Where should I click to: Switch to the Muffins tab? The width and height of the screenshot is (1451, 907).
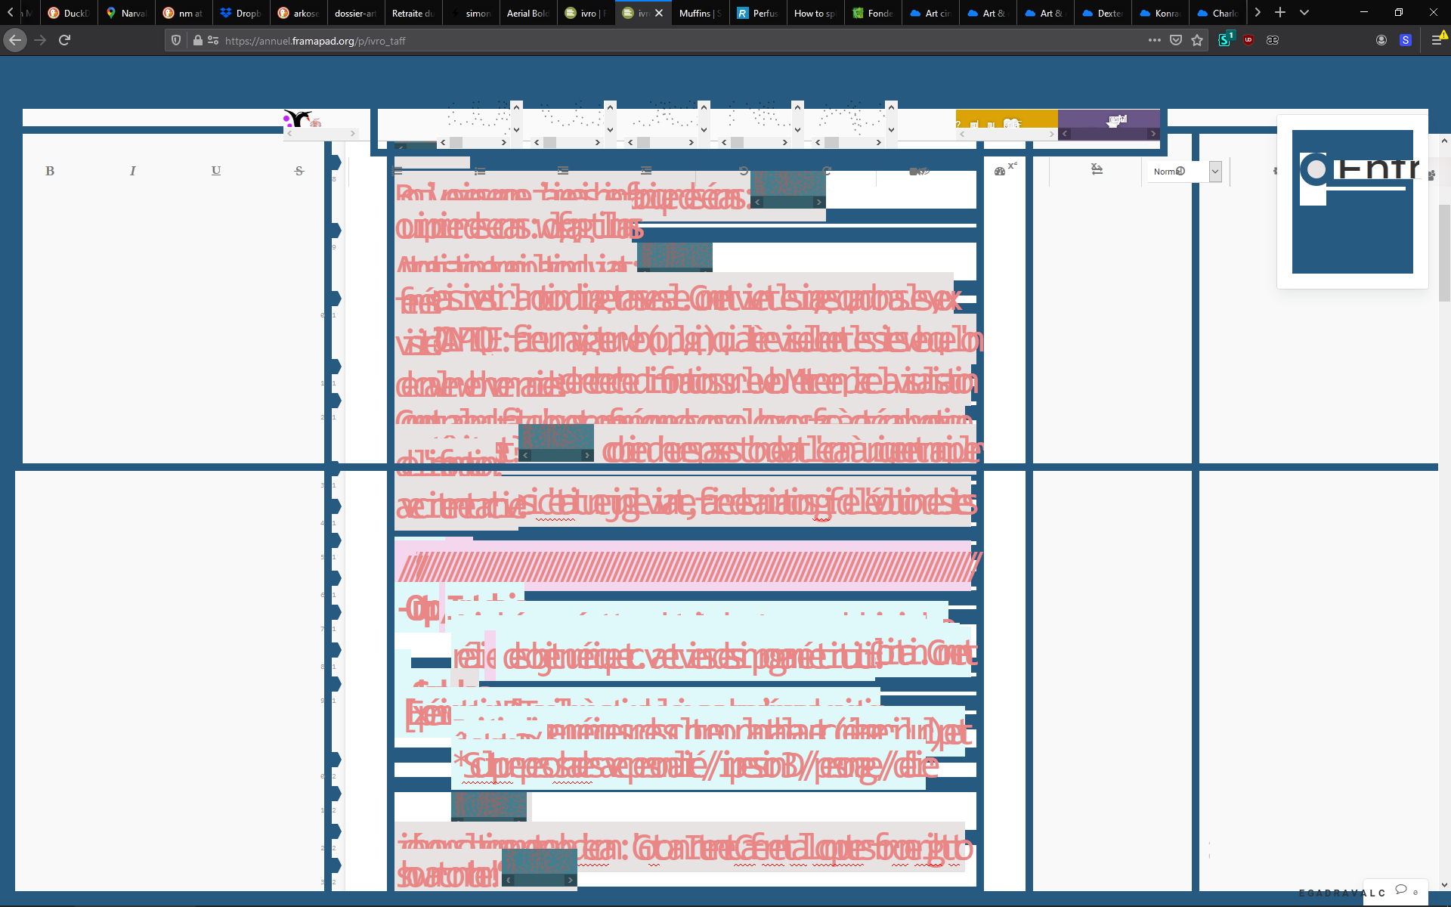point(699,13)
